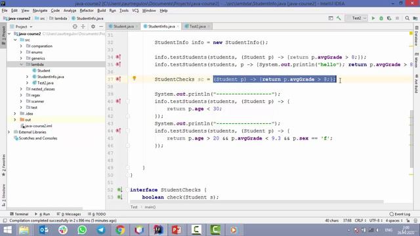
Task: Click the 'main()' breadcrumb
Action: (150, 207)
